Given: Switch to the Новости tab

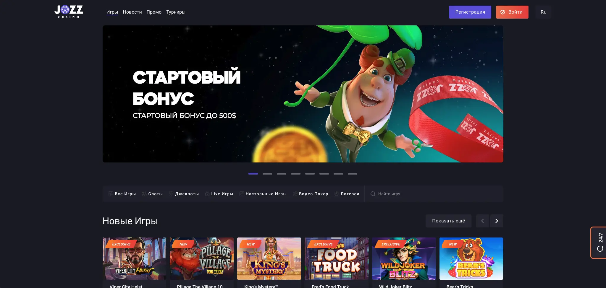Looking at the screenshot, I should point(132,12).
